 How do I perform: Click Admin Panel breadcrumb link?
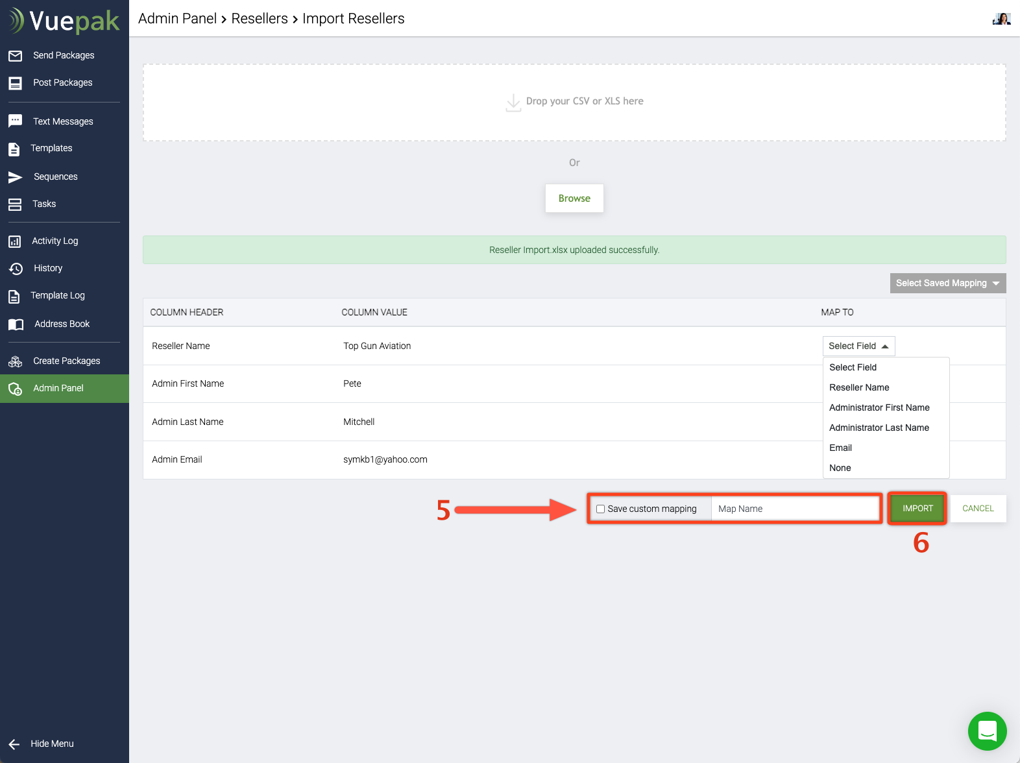pyautogui.click(x=177, y=18)
